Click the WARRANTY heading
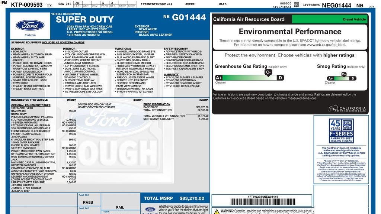 171,74
